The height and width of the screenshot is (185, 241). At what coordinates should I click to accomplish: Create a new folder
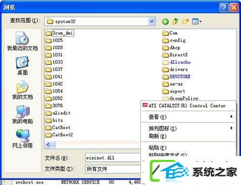pyautogui.click(x=185, y=21)
